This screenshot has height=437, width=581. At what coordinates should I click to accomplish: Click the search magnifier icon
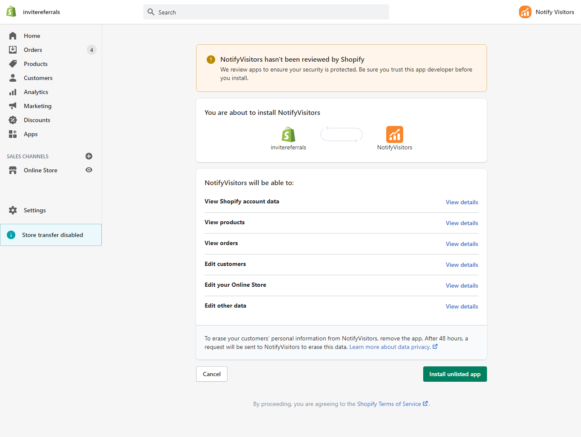tap(151, 12)
